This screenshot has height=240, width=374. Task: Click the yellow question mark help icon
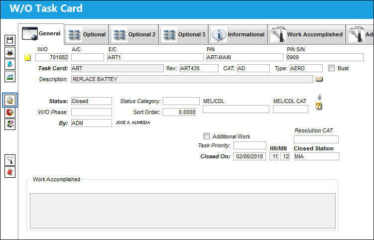pos(319,106)
